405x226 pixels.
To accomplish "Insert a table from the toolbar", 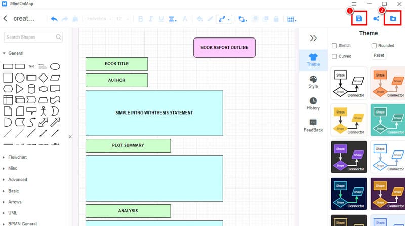I will [x=291, y=19].
